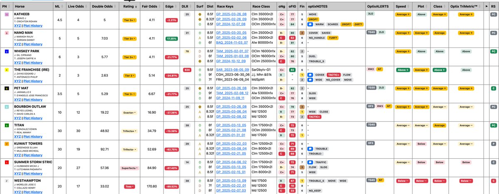Open race key TAM_2025-02-01_07
Image resolution: width=499 pixels, height=194 pixels.
[x=232, y=51]
